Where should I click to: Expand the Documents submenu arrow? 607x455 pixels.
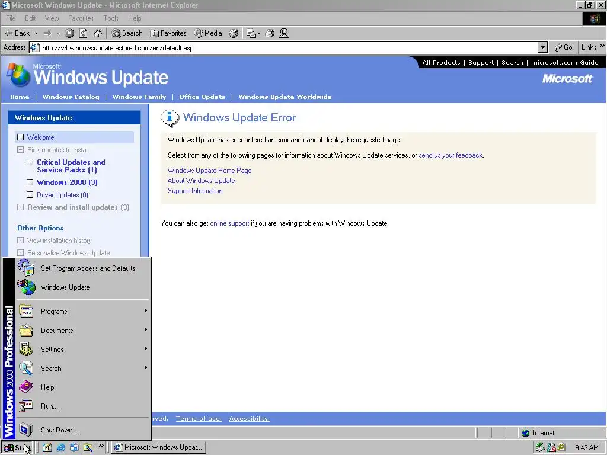(x=146, y=330)
